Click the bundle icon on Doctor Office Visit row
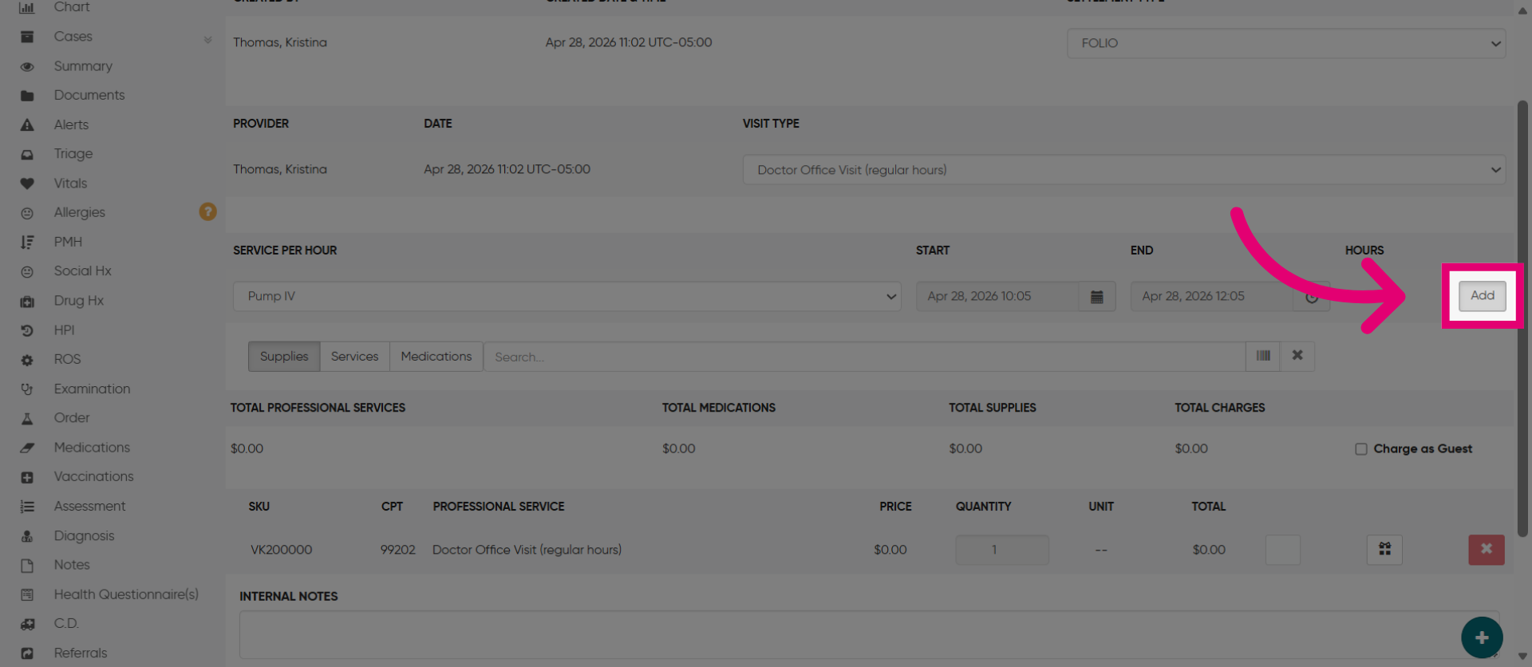Image resolution: width=1532 pixels, height=667 pixels. 1384,549
